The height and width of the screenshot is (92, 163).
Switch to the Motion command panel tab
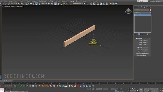(x=144, y=7)
